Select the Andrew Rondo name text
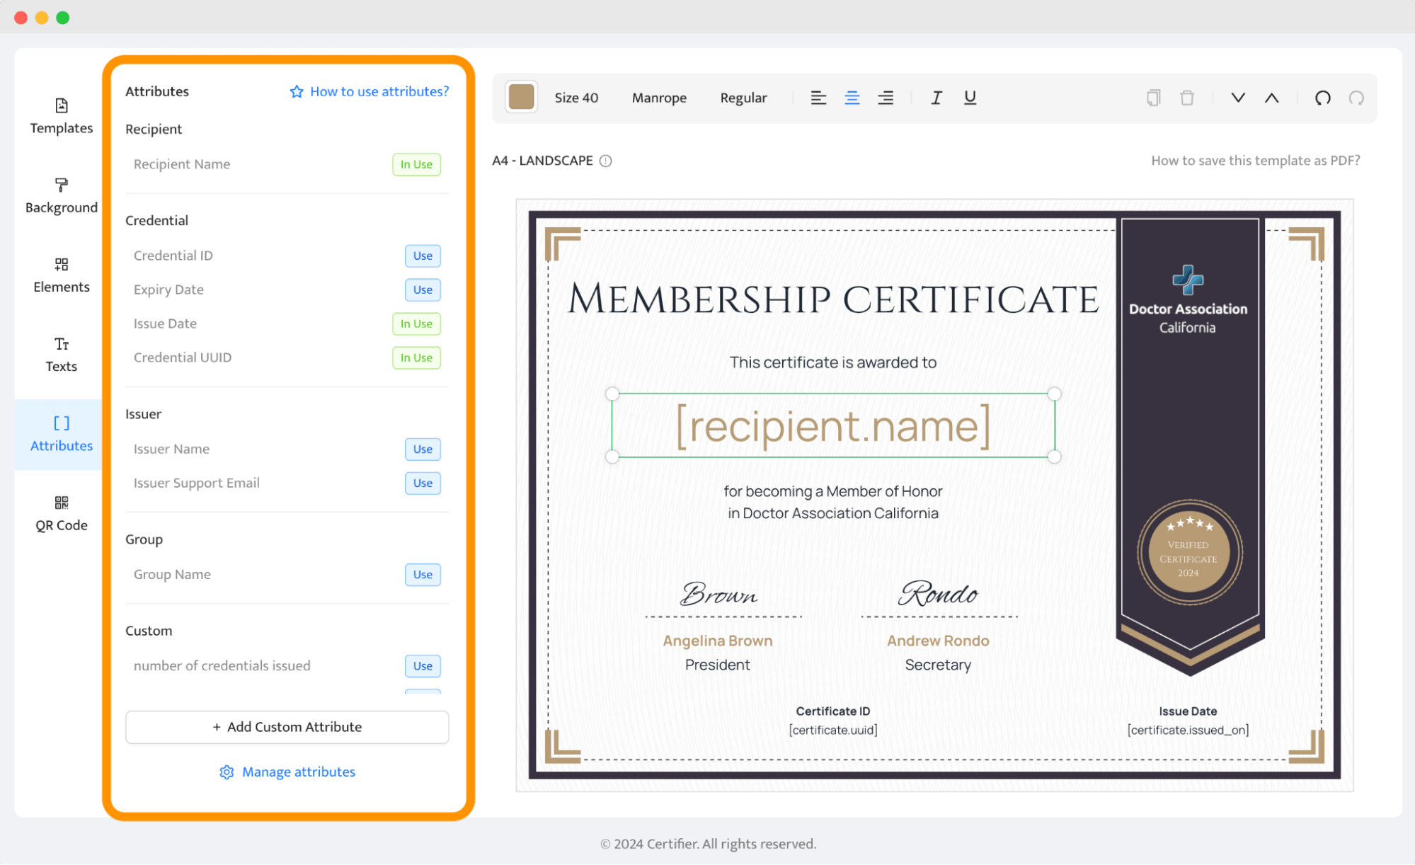The height and width of the screenshot is (865, 1415). pyautogui.click(x=938, y=641)
